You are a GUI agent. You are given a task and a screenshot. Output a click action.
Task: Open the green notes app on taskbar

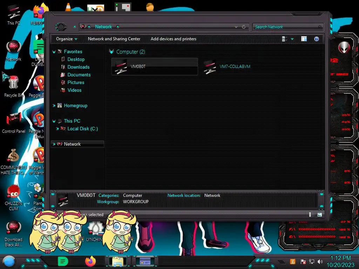[63, 261]
